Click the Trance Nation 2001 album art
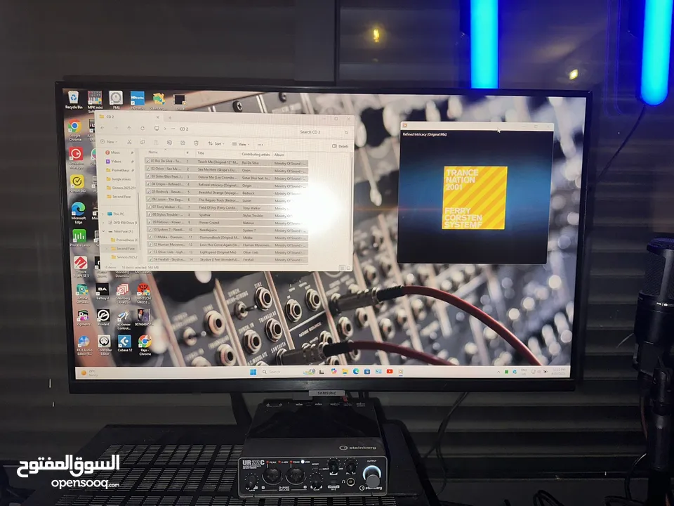674x506 pixels. [475, 197]
